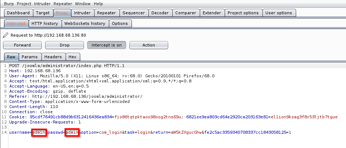The height and width of the screenshot is (148, 346).
Task: Open the Extender tab
Action: [x=212, y=13]
